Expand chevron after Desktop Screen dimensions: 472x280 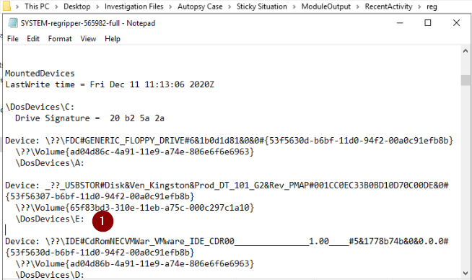tap(97, 6)
